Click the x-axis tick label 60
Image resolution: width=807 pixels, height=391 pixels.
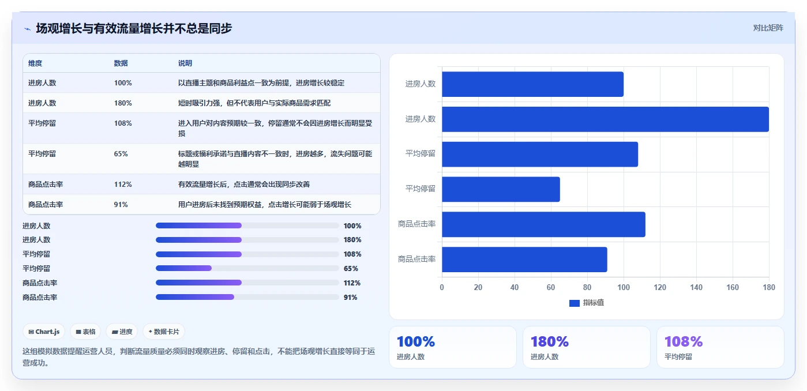(x=551, y=287)
